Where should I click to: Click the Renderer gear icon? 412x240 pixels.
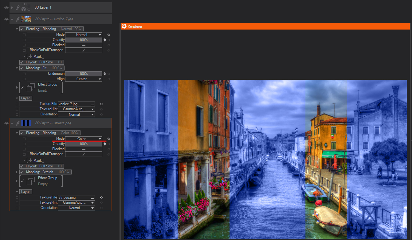pos(124,26)
